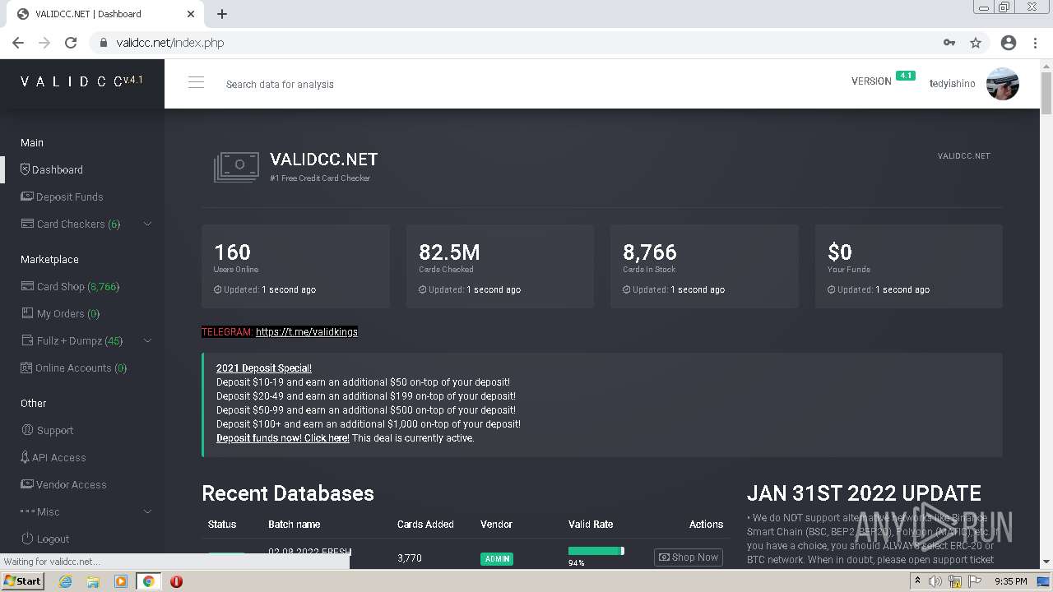The width and height of the screenshot is (1053, 592).
Task: Click the 94% valid rate progress bar
Action: point(596,550)
